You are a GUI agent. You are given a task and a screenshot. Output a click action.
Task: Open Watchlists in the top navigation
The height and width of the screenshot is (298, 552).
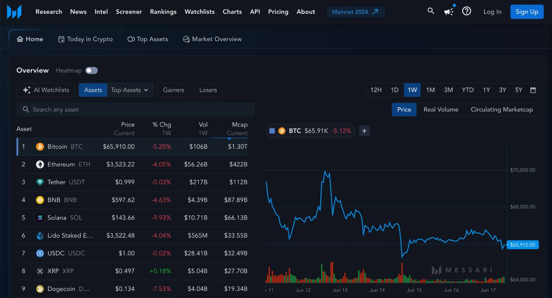200,12
